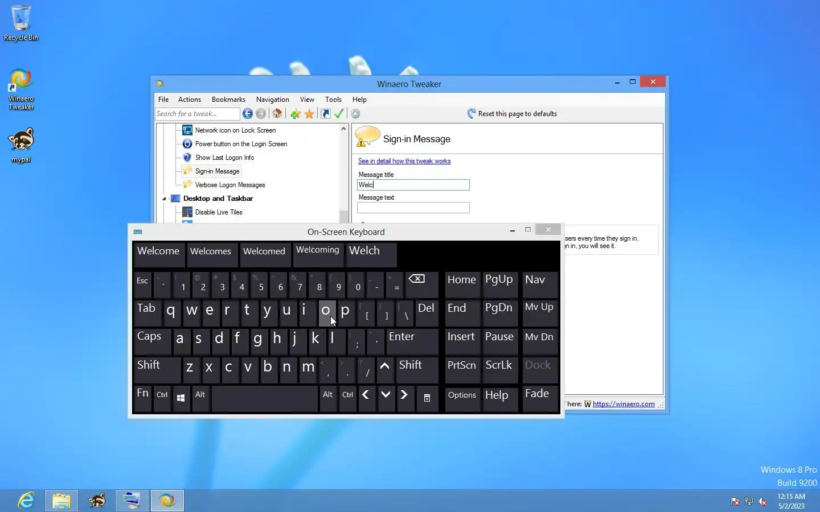Click the Reset this page refresh arrow icon
This screenshot has width=820, height=512.
pyautogui.click(x=471, y=114)
